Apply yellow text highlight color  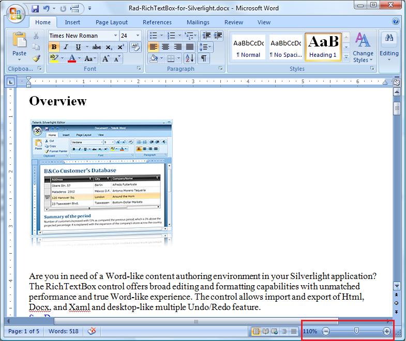54,59
